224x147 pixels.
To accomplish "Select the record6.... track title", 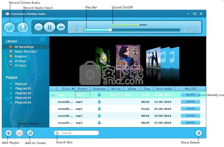I will pyautogui.click(x=65, y=116).
